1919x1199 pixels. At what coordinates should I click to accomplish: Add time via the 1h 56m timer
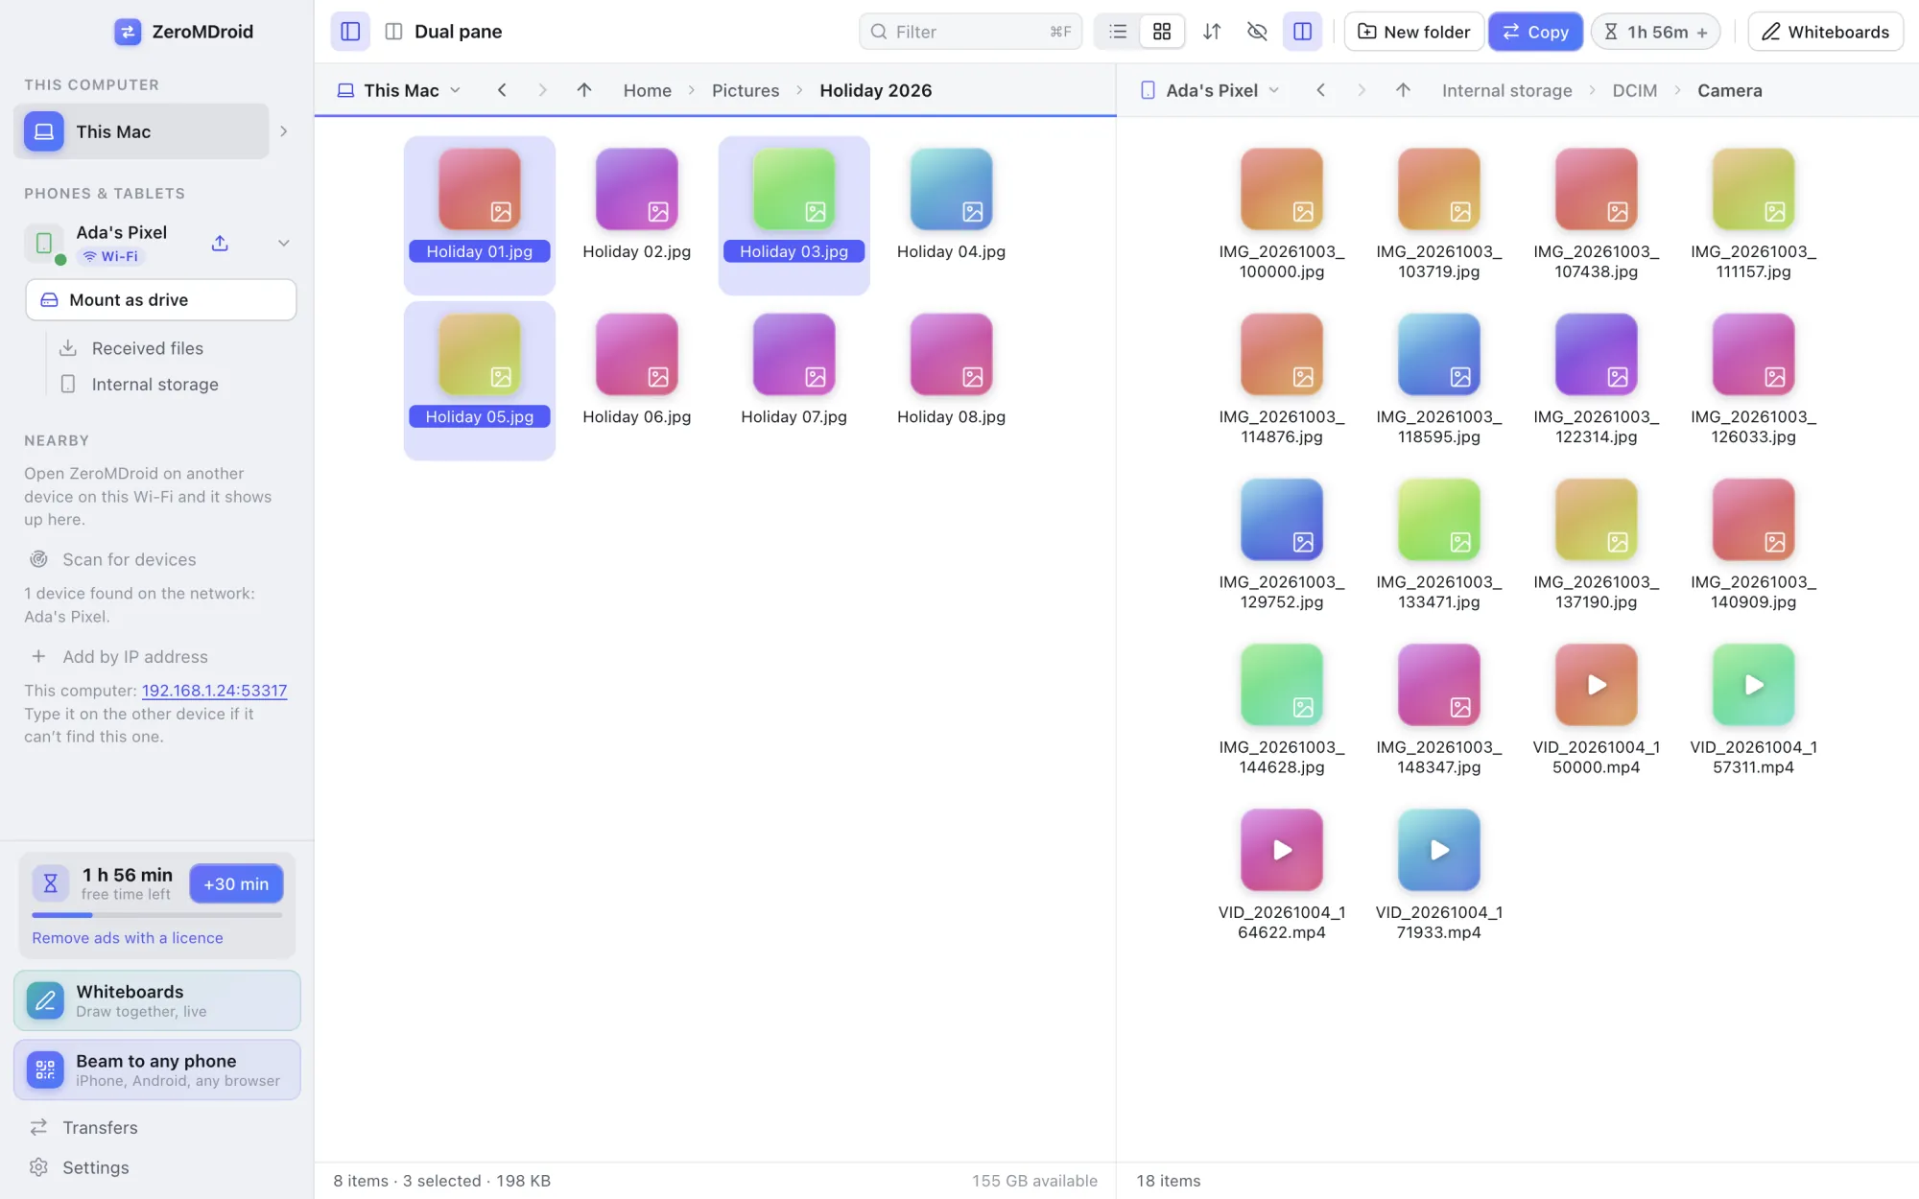[1656, 32]
